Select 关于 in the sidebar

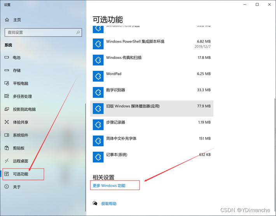point(17,187)
